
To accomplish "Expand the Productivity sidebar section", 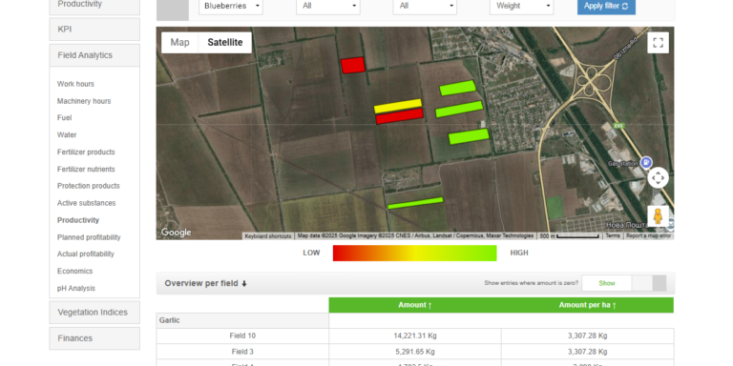I will coord(94,6).
